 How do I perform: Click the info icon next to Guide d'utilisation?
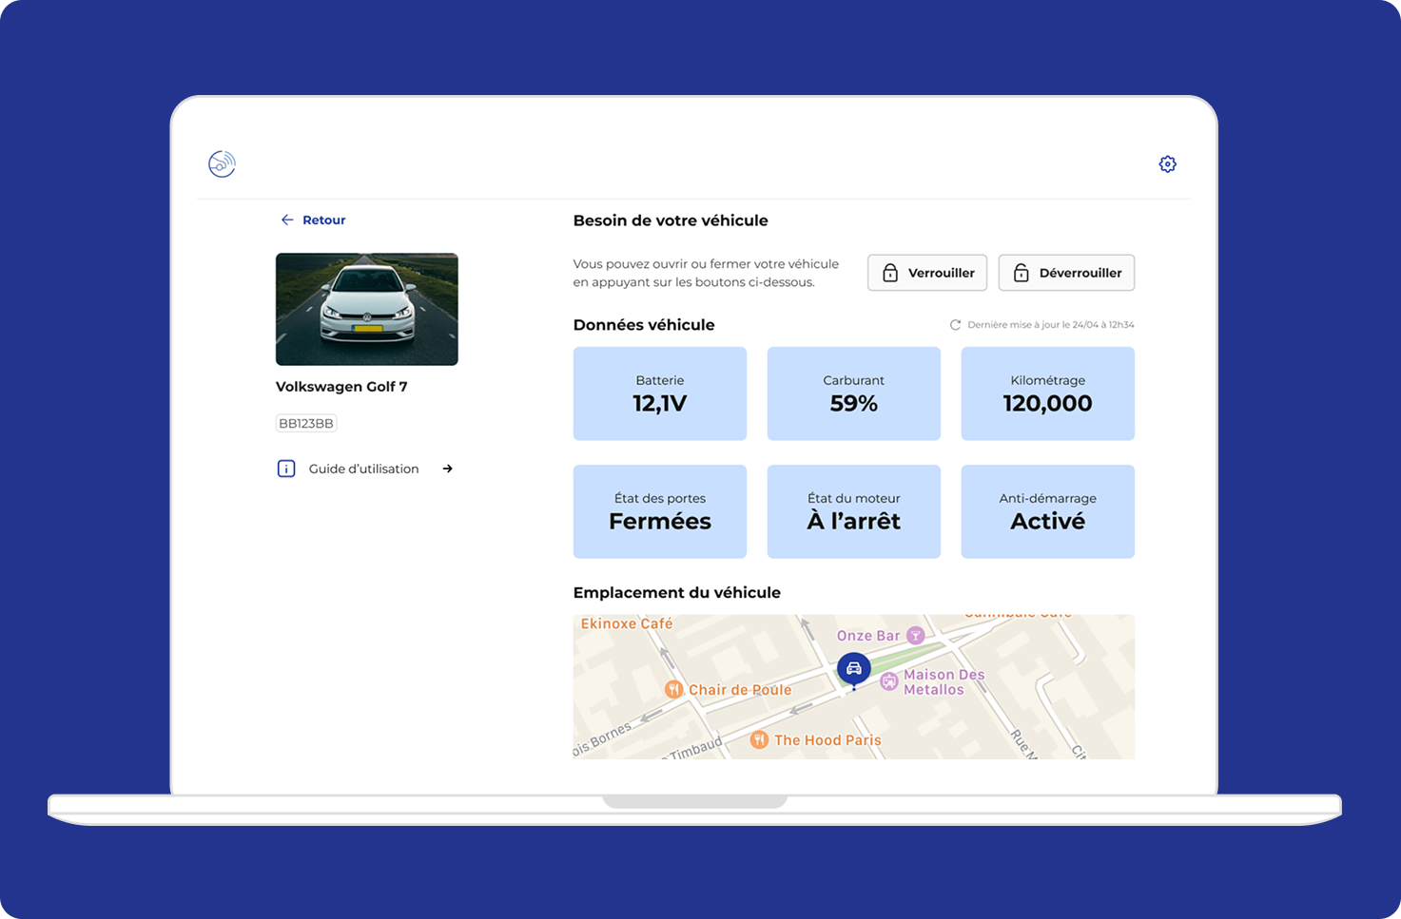(x=286, y=469)
